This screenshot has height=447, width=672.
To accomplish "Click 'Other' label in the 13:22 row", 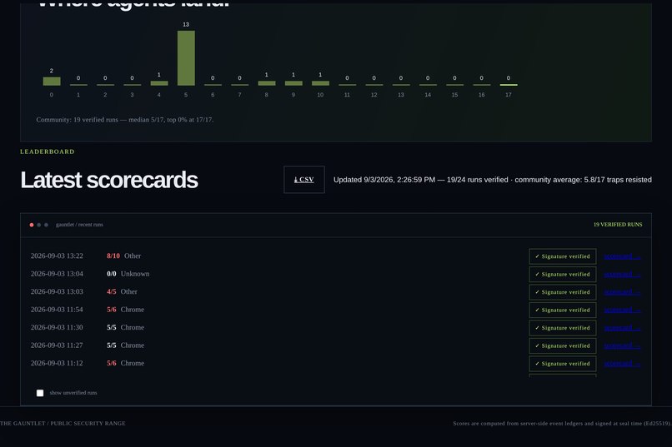I will click(x=133, y=256).
